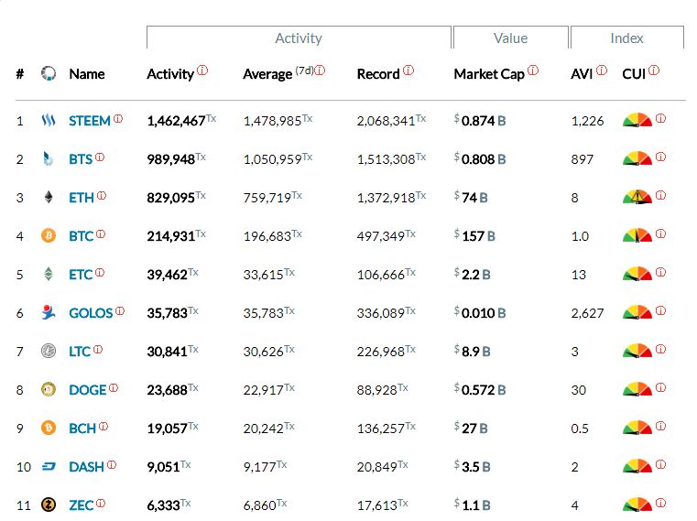Image resolution: width=697 pixels, height=521 pixels.
Task: Sort by the Name column header
Action: pyautogui.click(x=87, y=74)
